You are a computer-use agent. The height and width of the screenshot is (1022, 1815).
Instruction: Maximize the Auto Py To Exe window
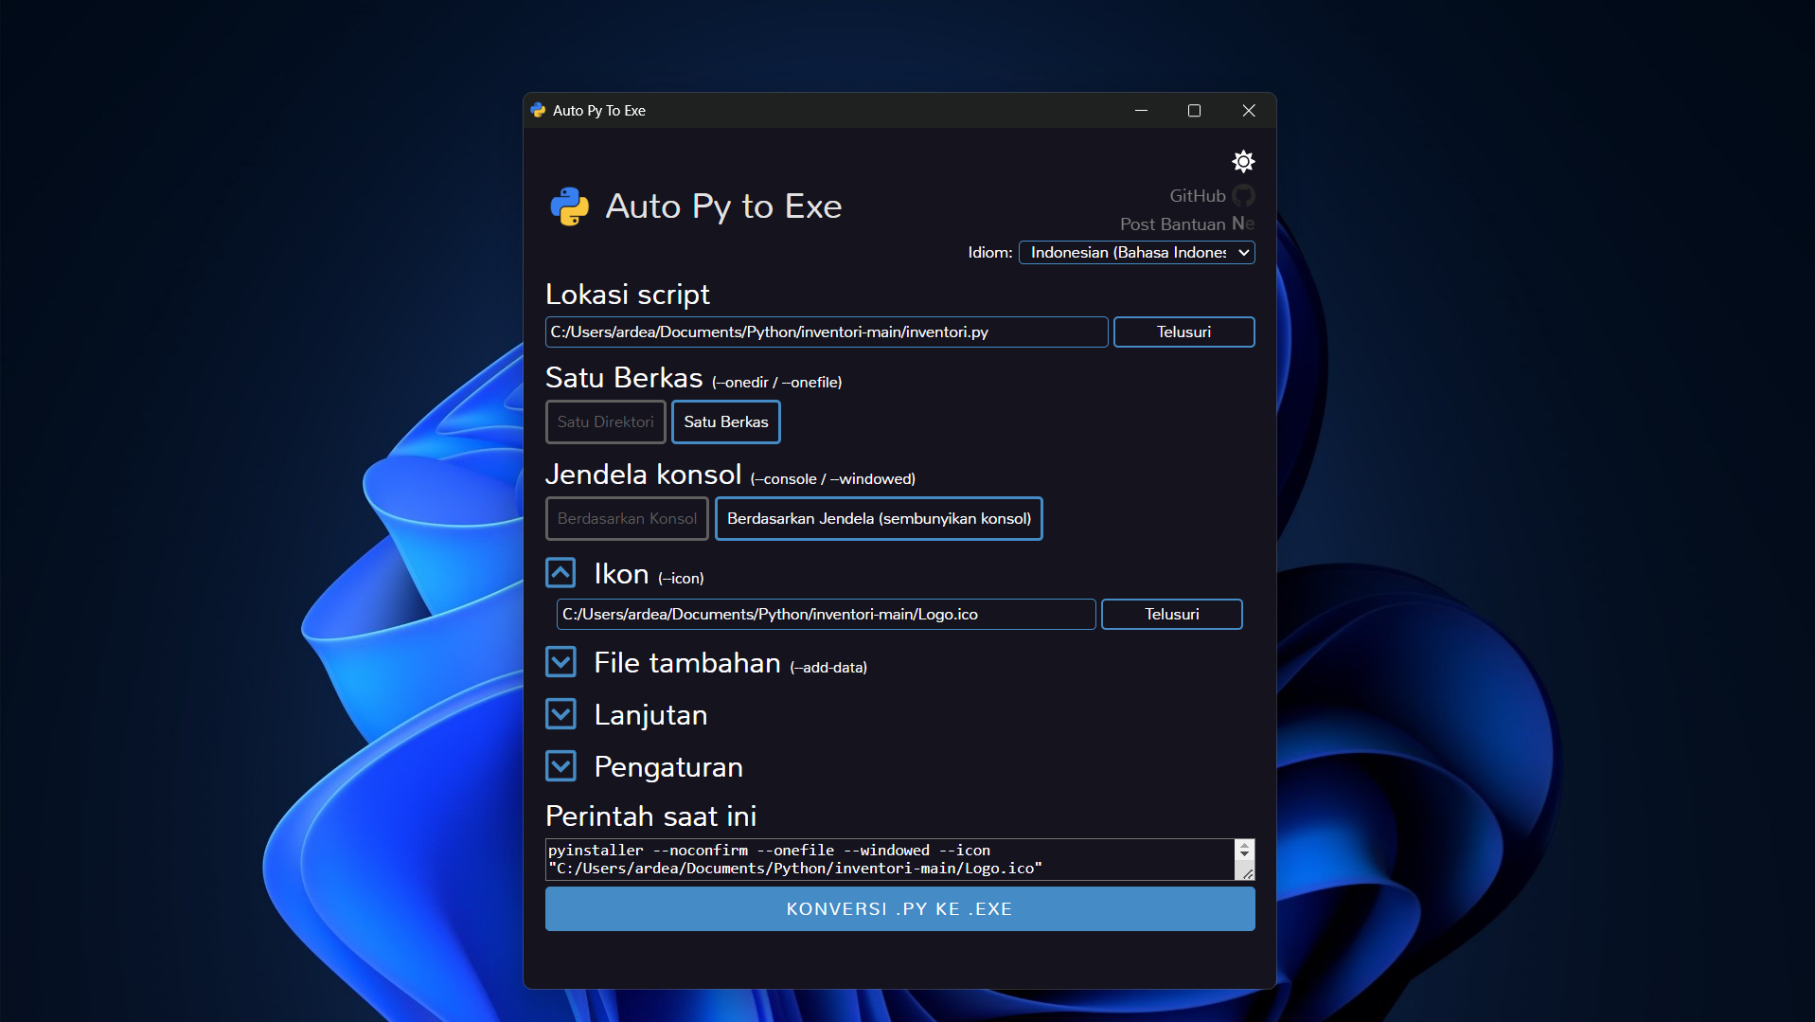[x=1195, y=111]
